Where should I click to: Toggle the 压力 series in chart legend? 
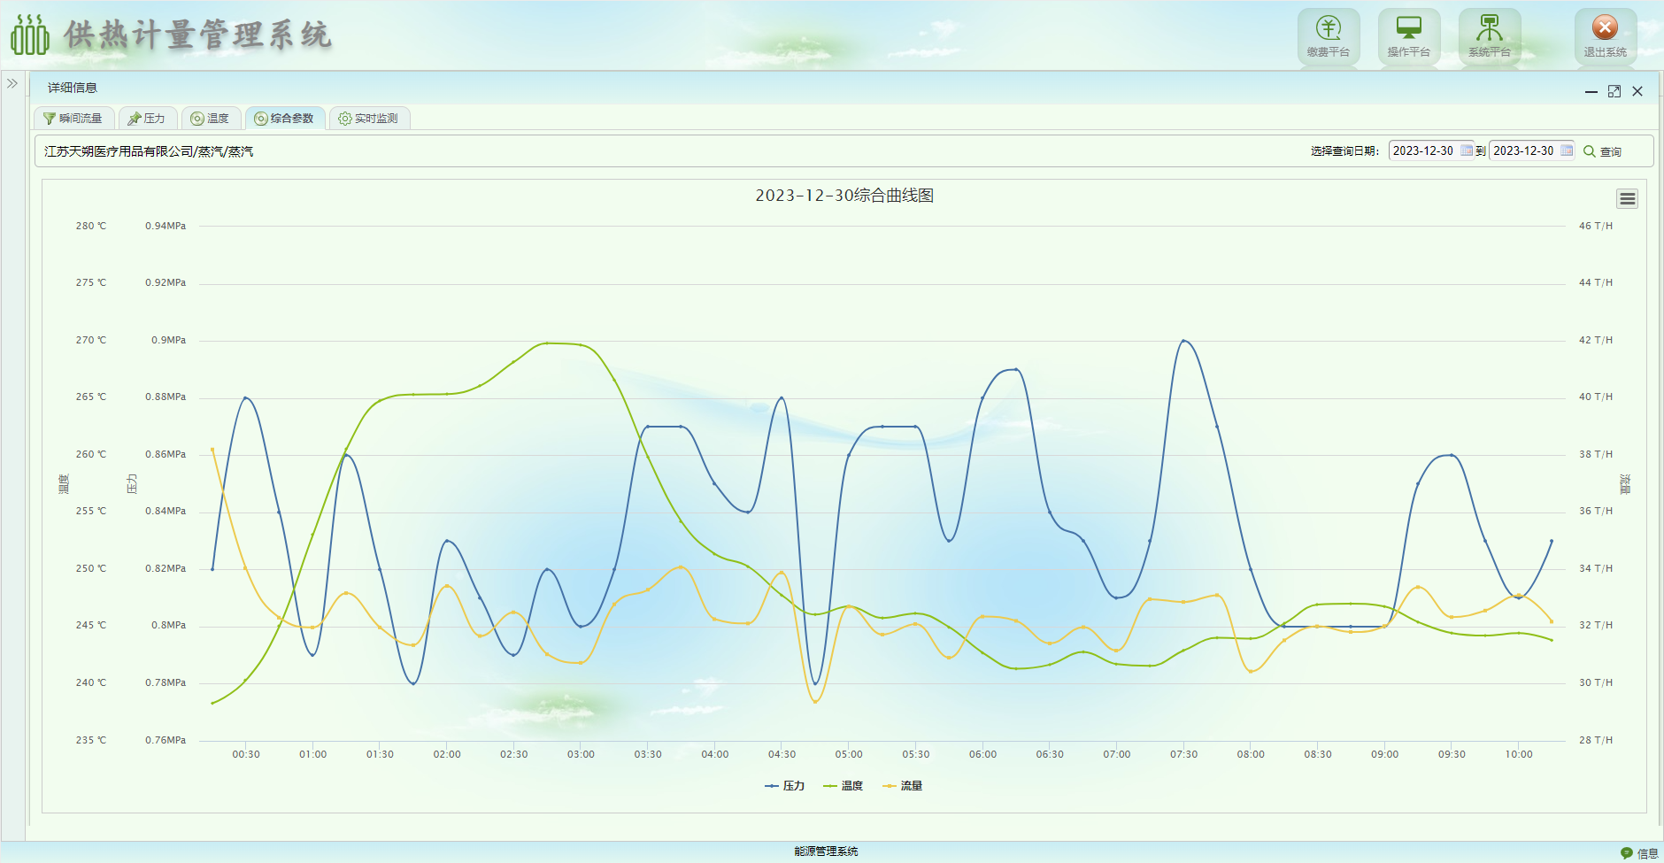[x=785, y=786]
